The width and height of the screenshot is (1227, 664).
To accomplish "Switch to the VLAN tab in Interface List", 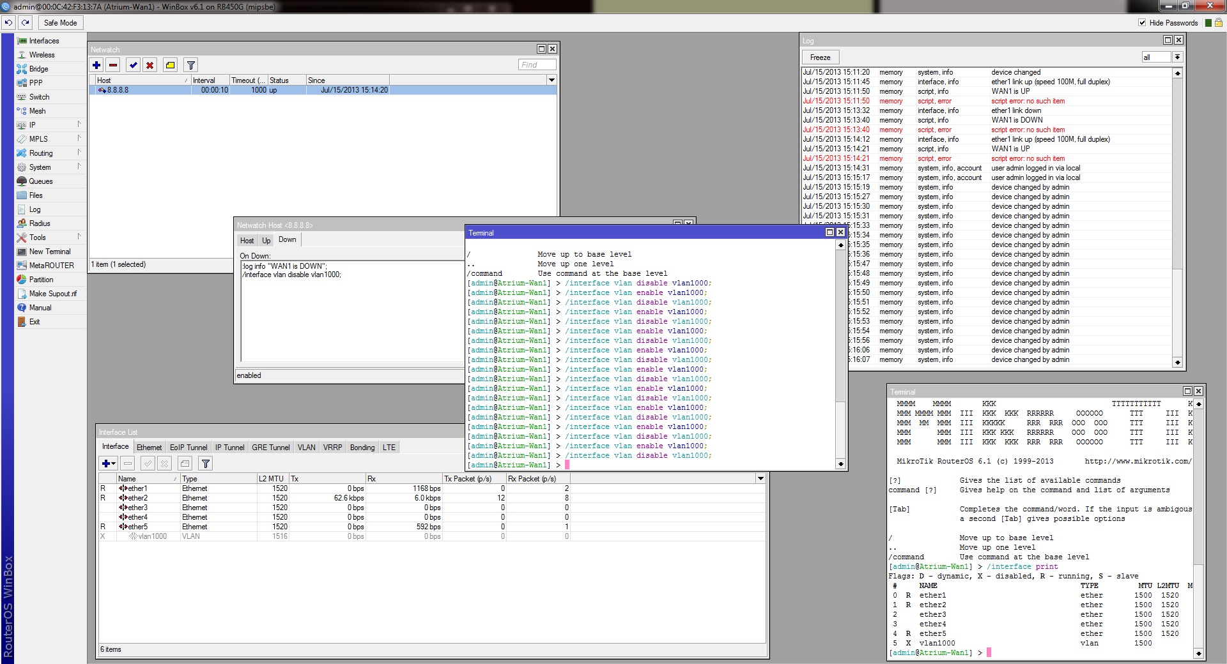I will 306,447.
